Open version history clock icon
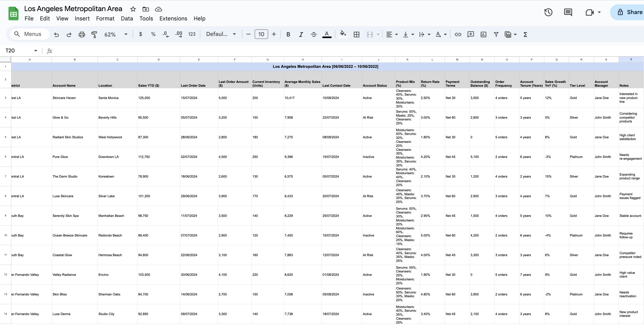This screenshot has height=325, width=644. click(548, 12)
